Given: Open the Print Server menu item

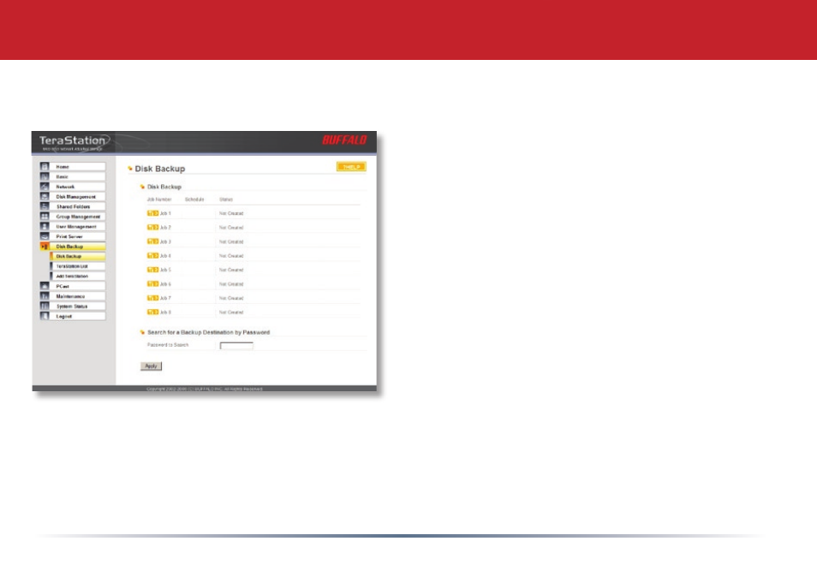Looking at the screenshot, I should [78, 236].
